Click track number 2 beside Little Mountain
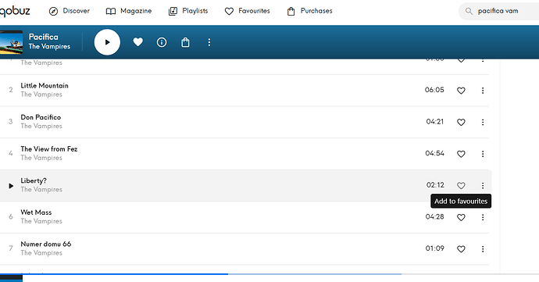This screenshot has height=282, width=539. [11, 90]
